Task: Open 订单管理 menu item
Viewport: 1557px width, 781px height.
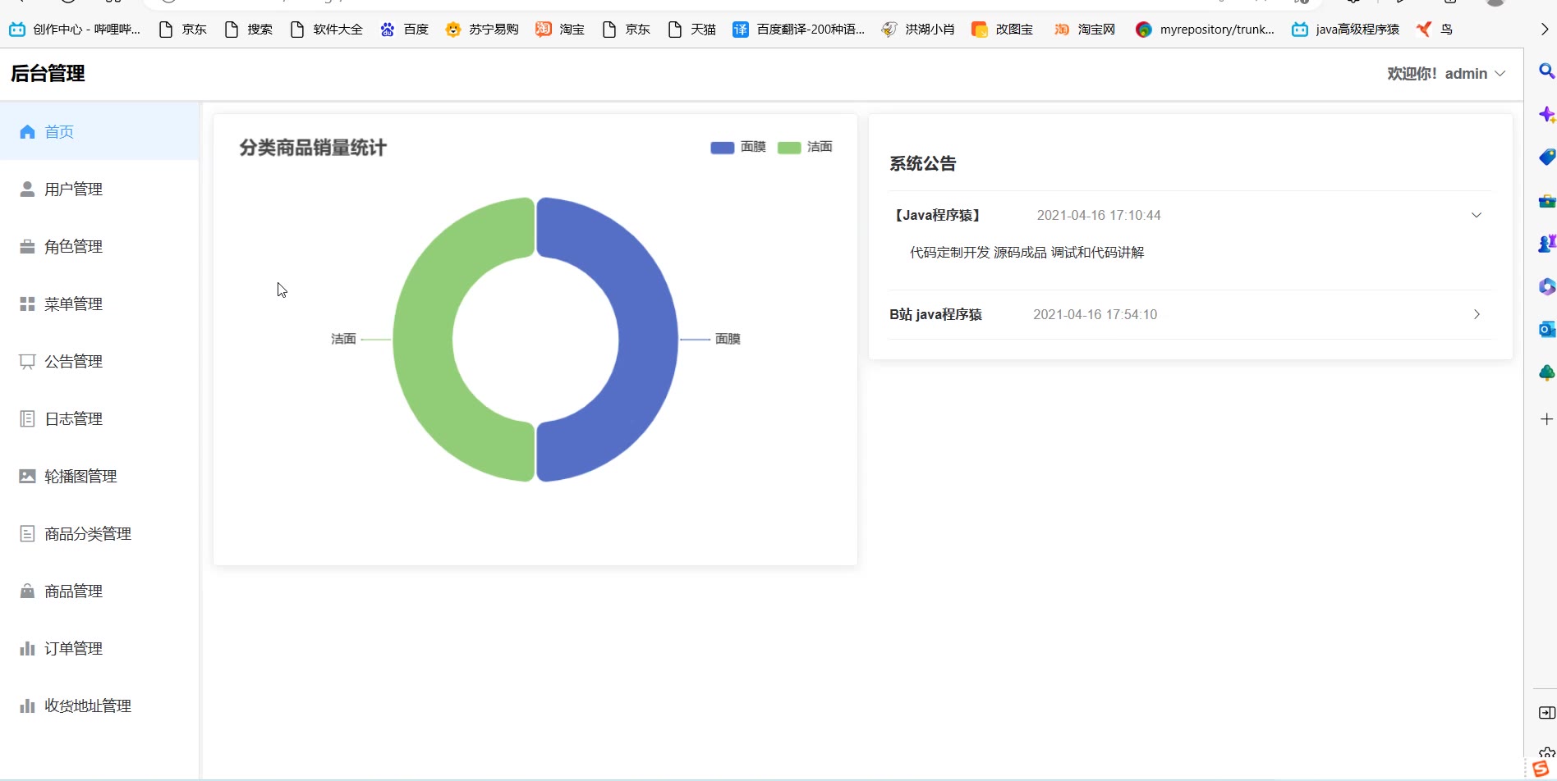Action: [99, 648]
